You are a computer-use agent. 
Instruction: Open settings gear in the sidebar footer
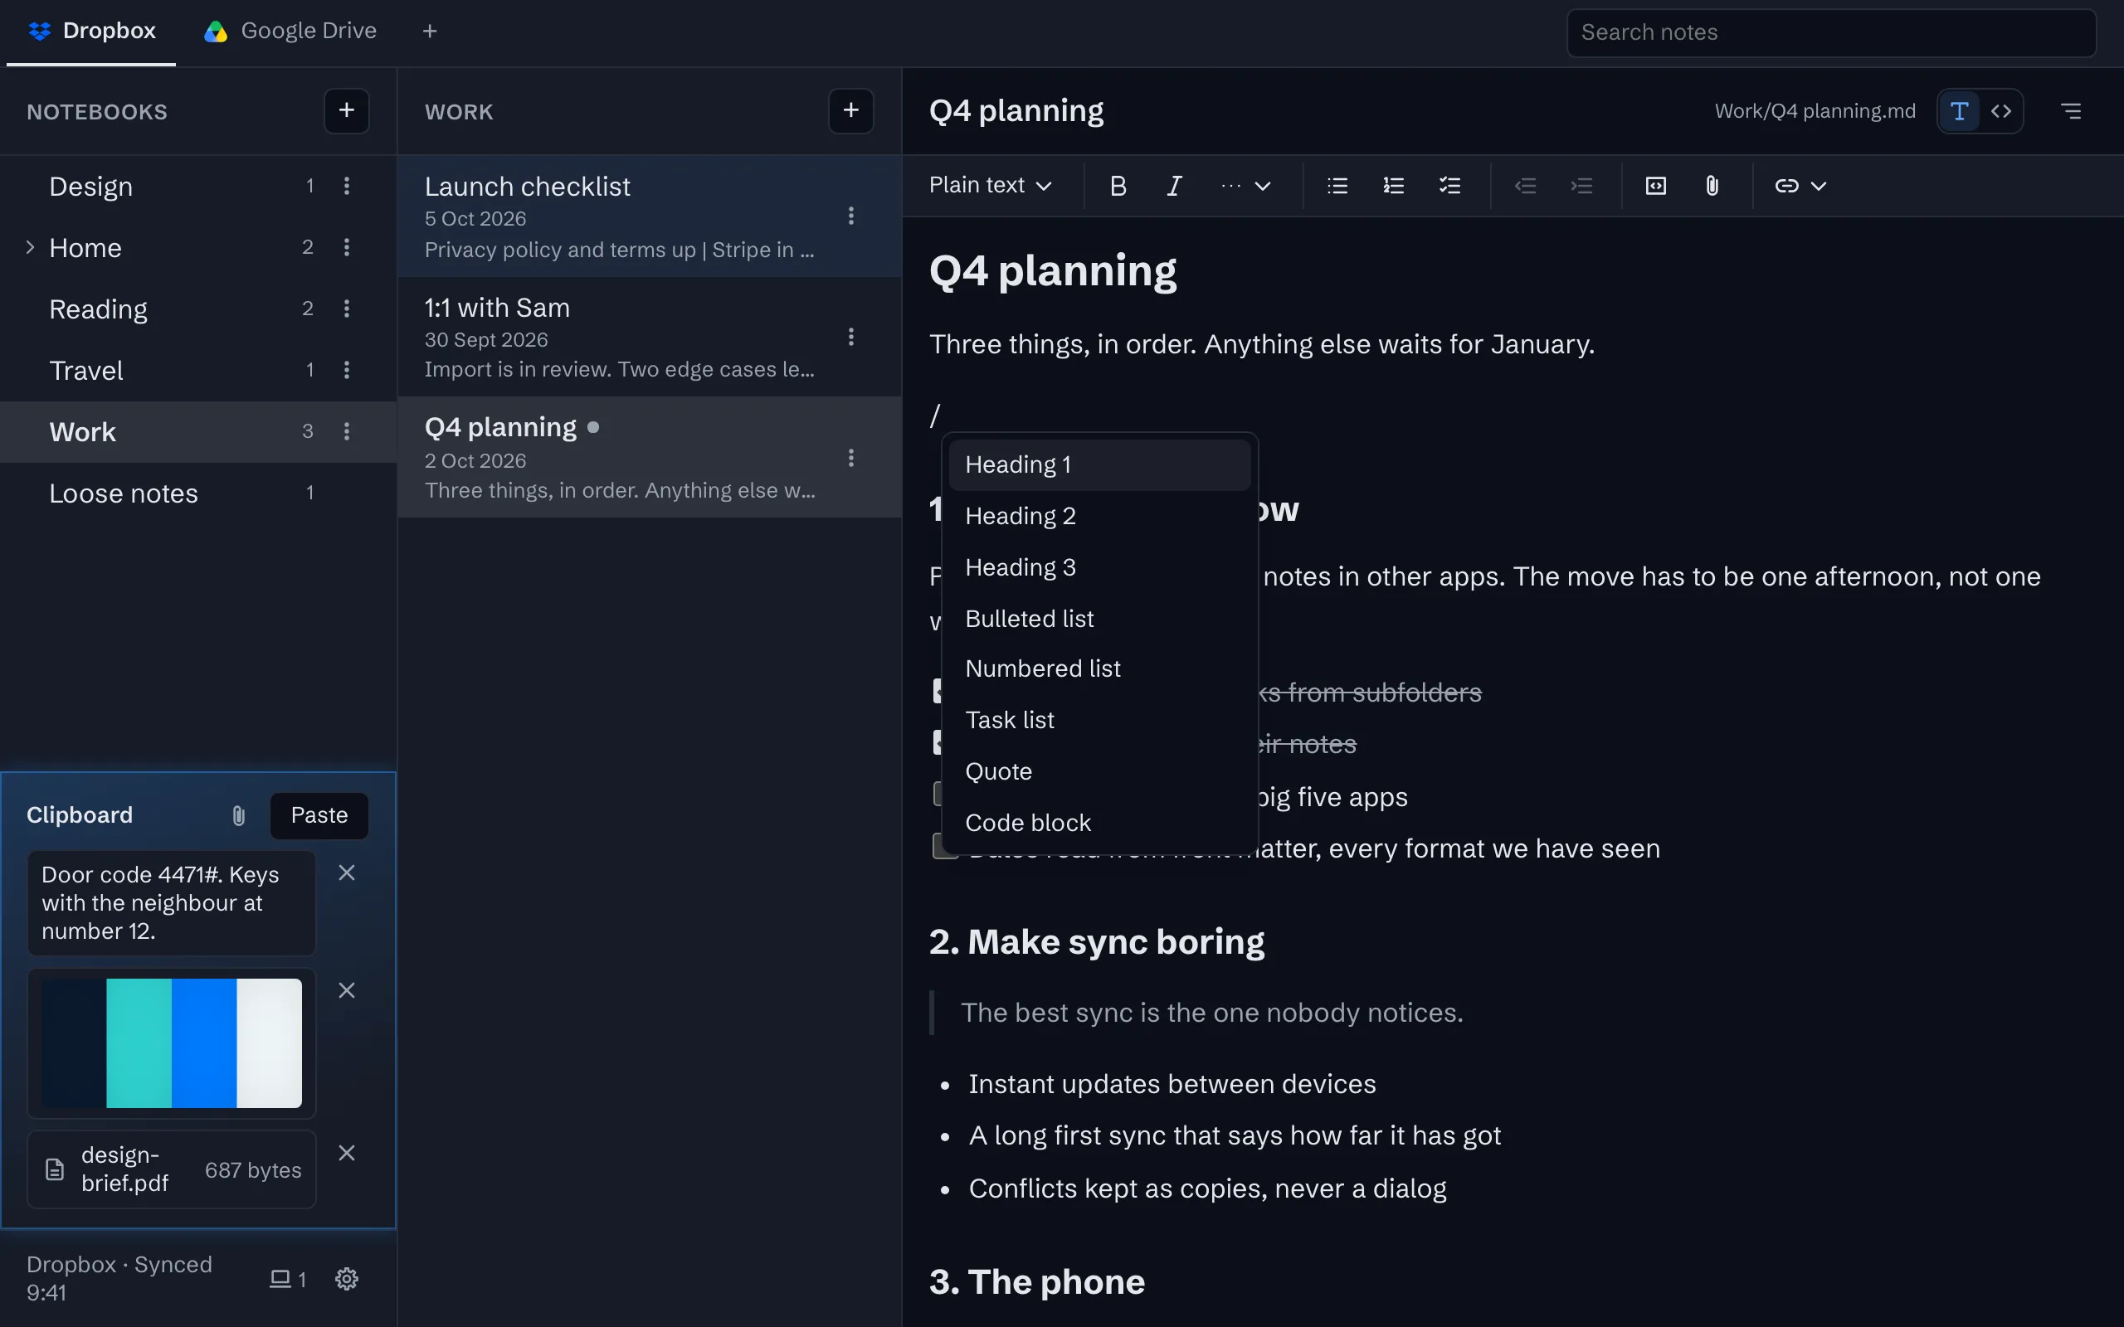point(347,1279)
